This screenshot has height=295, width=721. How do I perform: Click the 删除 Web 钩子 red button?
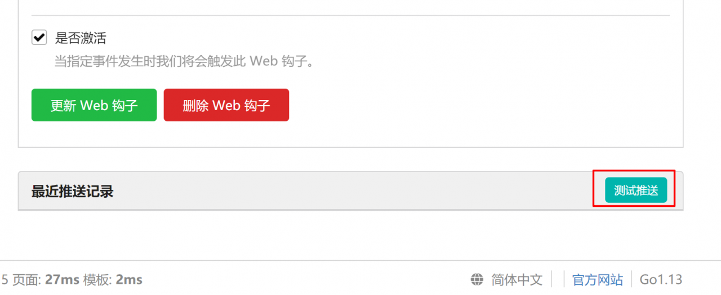click(x=226, y=105)
